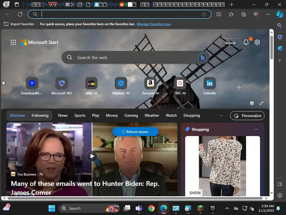Viewport: 286px width, 215px height.
Task: Toggle sidebar visibility panel icon
Action: point(280,184)
